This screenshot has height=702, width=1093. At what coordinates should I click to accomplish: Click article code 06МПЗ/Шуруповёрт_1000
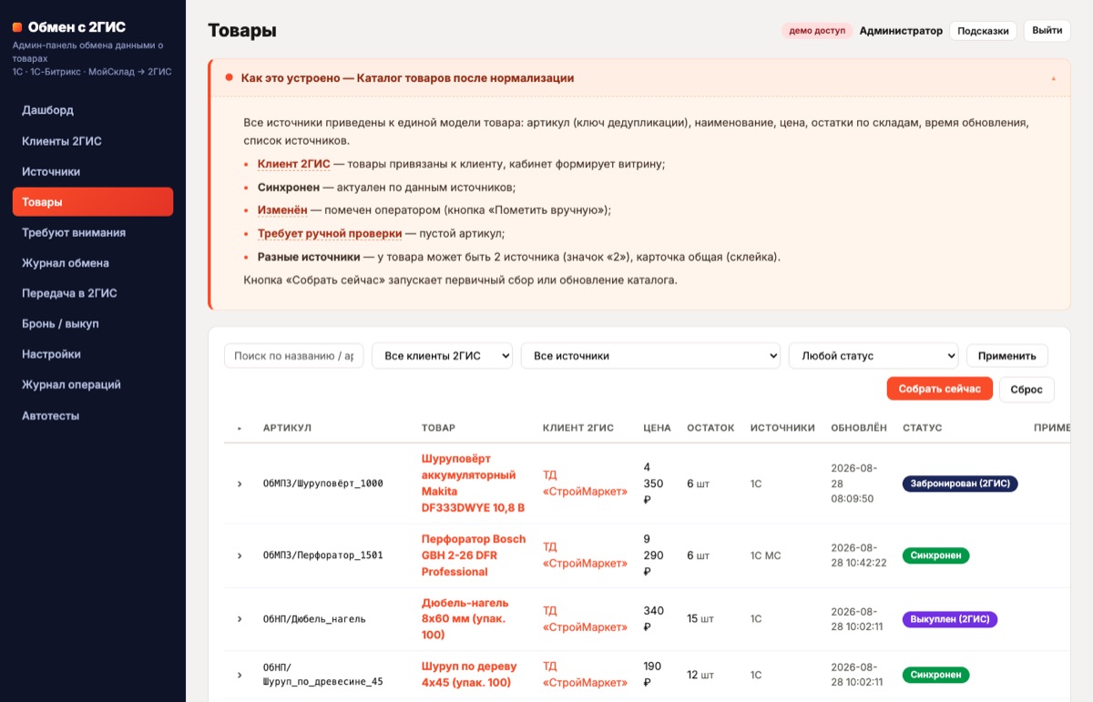(322, 483)
